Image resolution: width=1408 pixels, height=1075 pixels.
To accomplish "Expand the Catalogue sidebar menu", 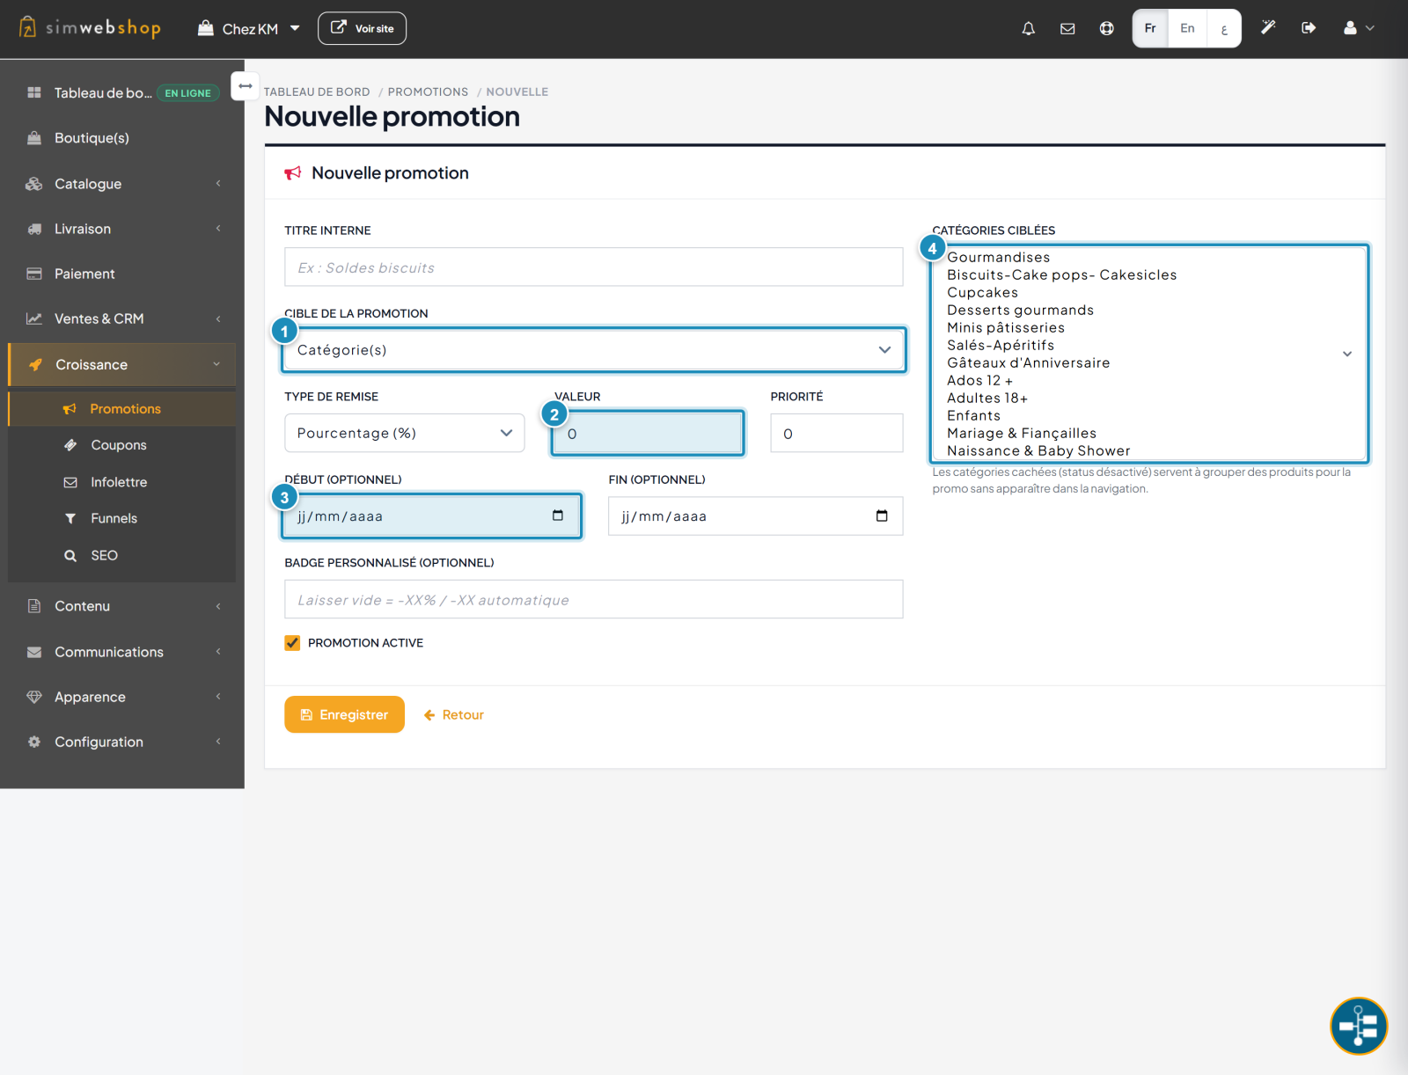I will (122, 184).
